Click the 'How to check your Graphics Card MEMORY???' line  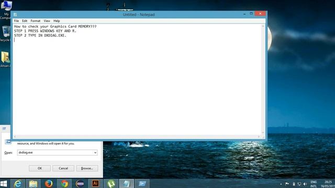click(x=55, y=27)
